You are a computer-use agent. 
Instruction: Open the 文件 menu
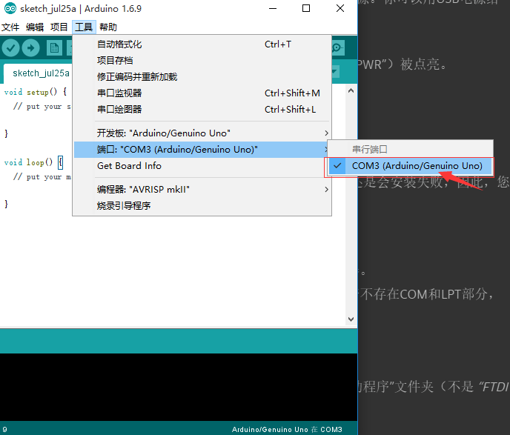coord(10,27)
